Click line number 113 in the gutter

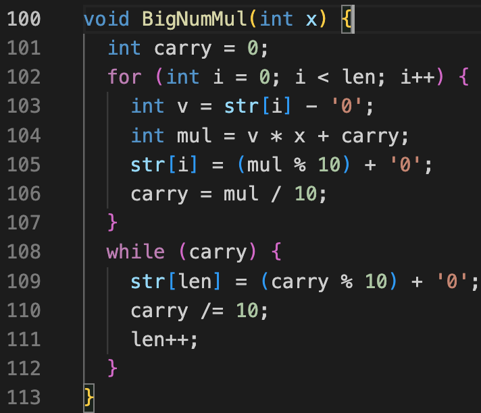point(24,397)
